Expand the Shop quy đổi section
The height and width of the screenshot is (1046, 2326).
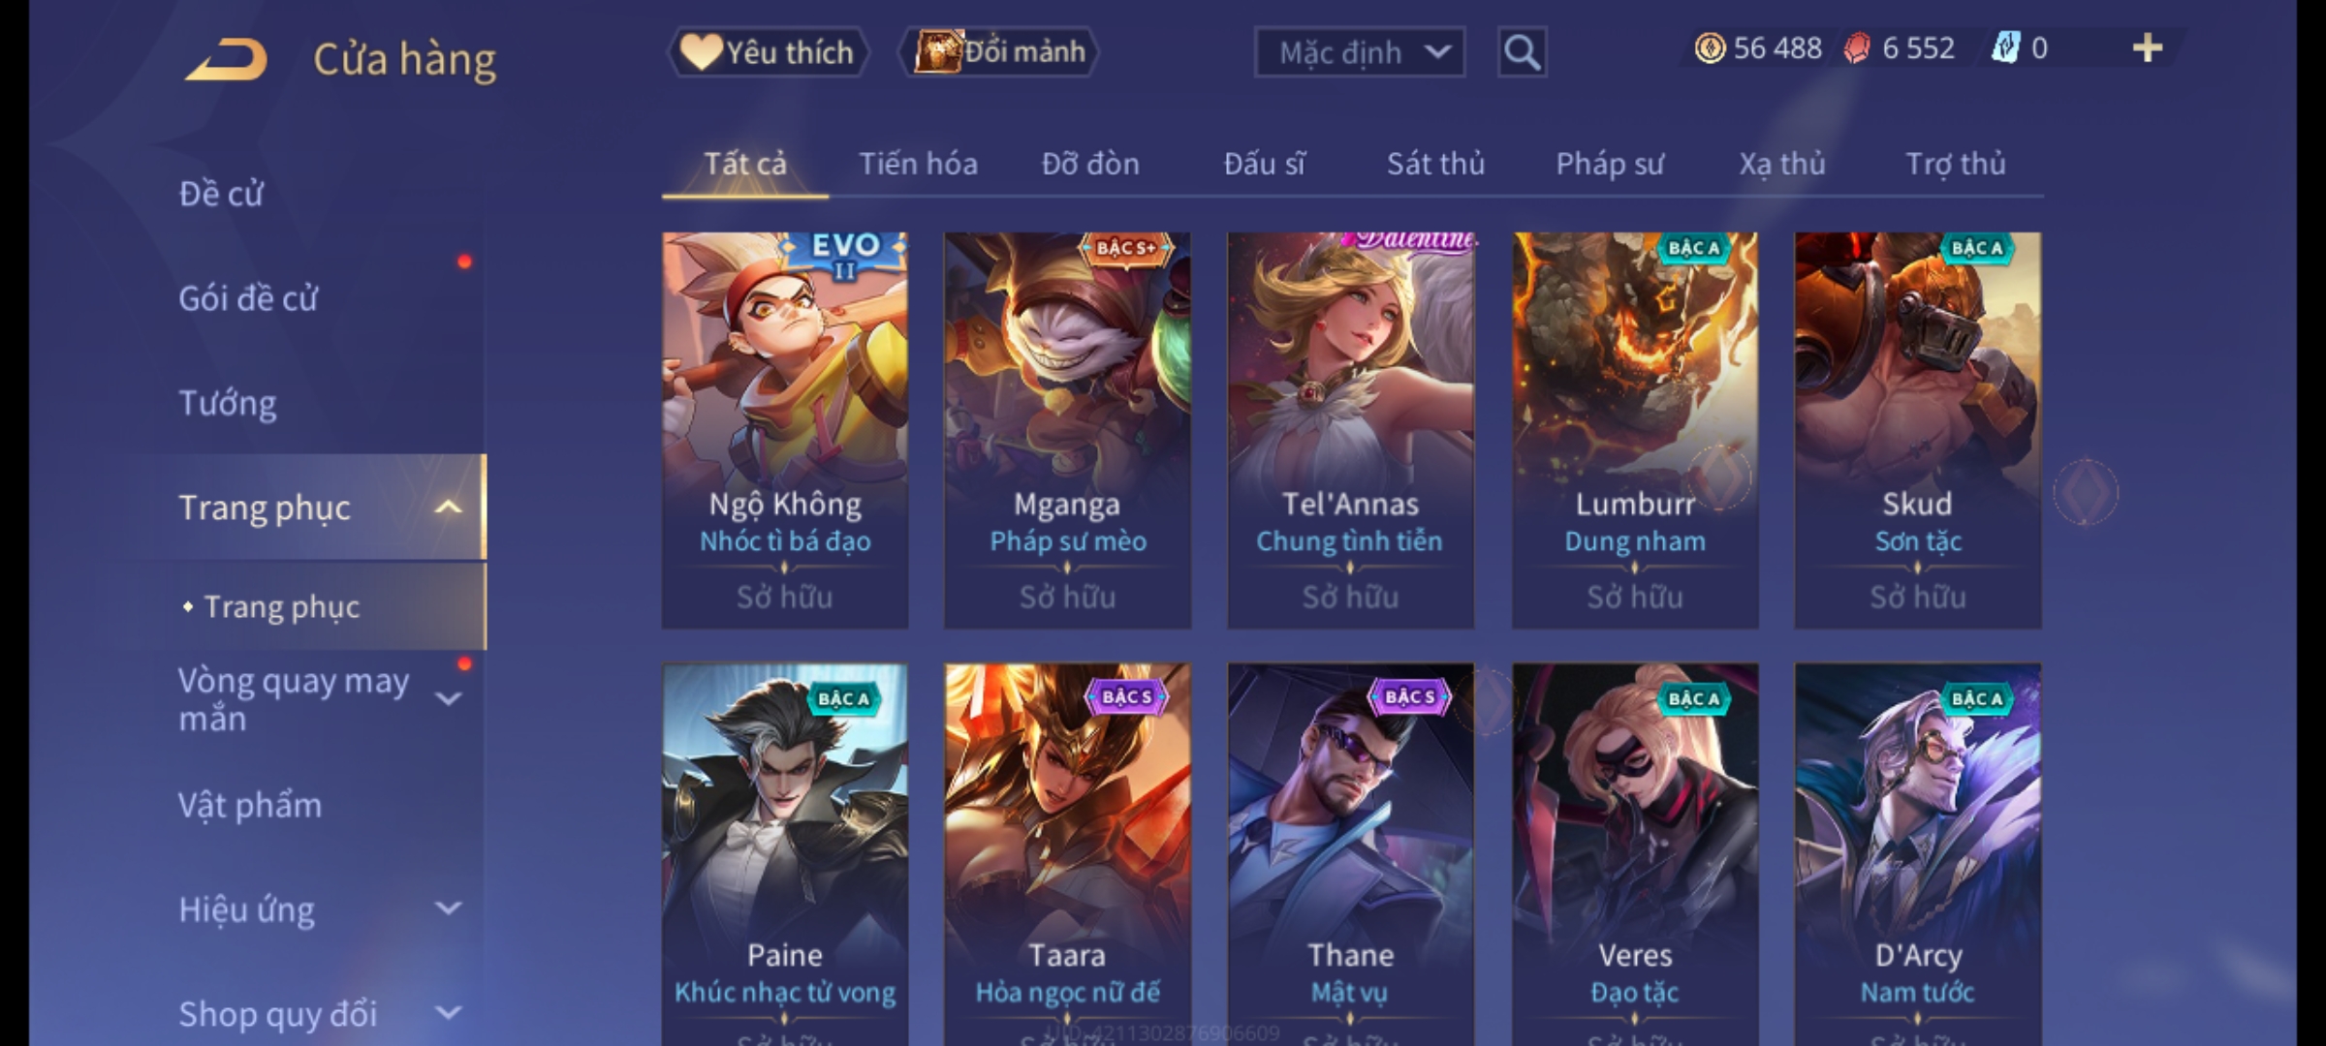click(x=448, y=1013)
